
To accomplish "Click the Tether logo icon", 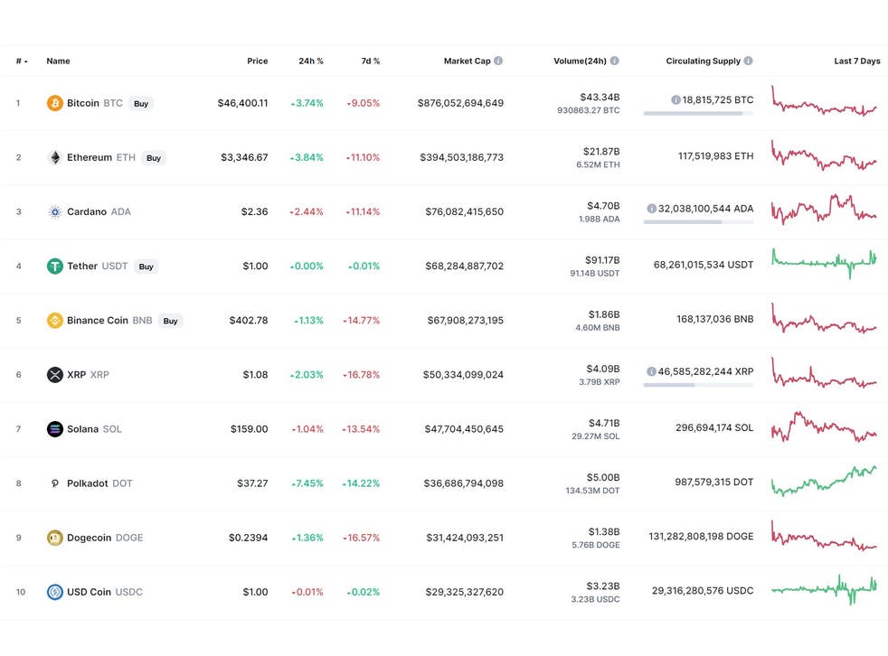I will 55,266.
